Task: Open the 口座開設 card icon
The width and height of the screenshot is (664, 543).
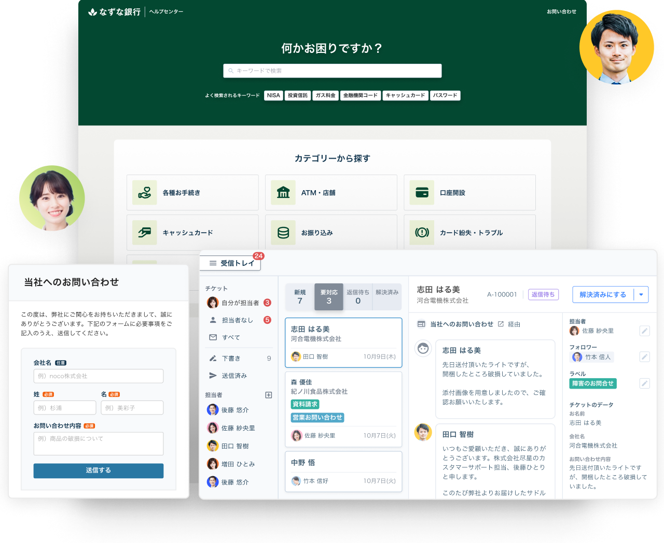Action: coord(422,193)
